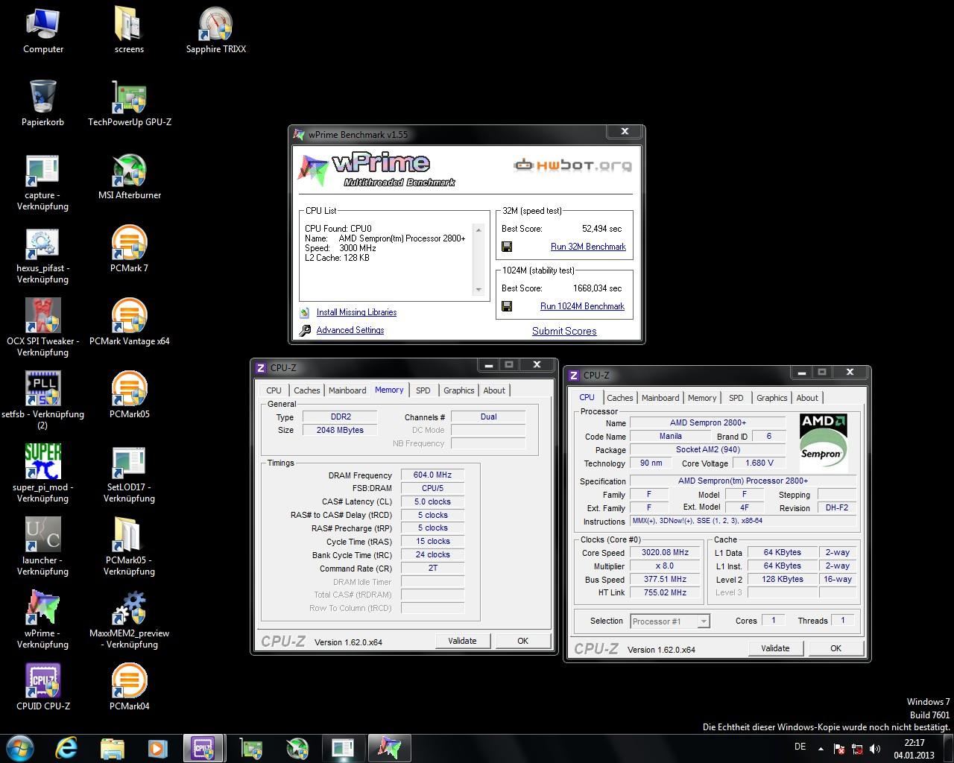Show hidden tray icons arrow
The width and height of the screenshot is (954, 763).
click(821, 748)
